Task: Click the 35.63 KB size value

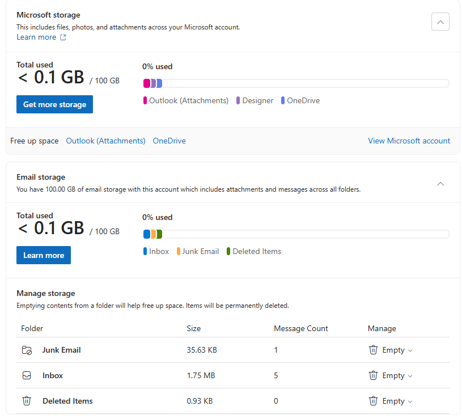Action: pyautogui.click(x=202, y=350)
